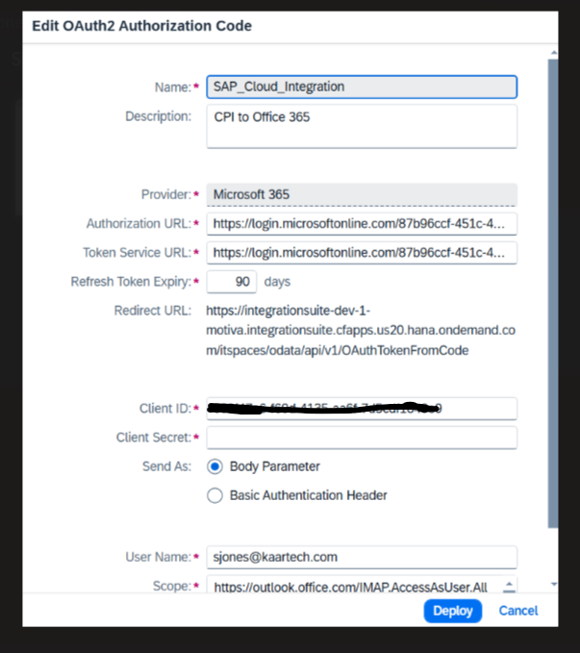The image size is (580, 653).
Task: Click the dialog's vertical scrollbar thumb
Action: point(553,293)
